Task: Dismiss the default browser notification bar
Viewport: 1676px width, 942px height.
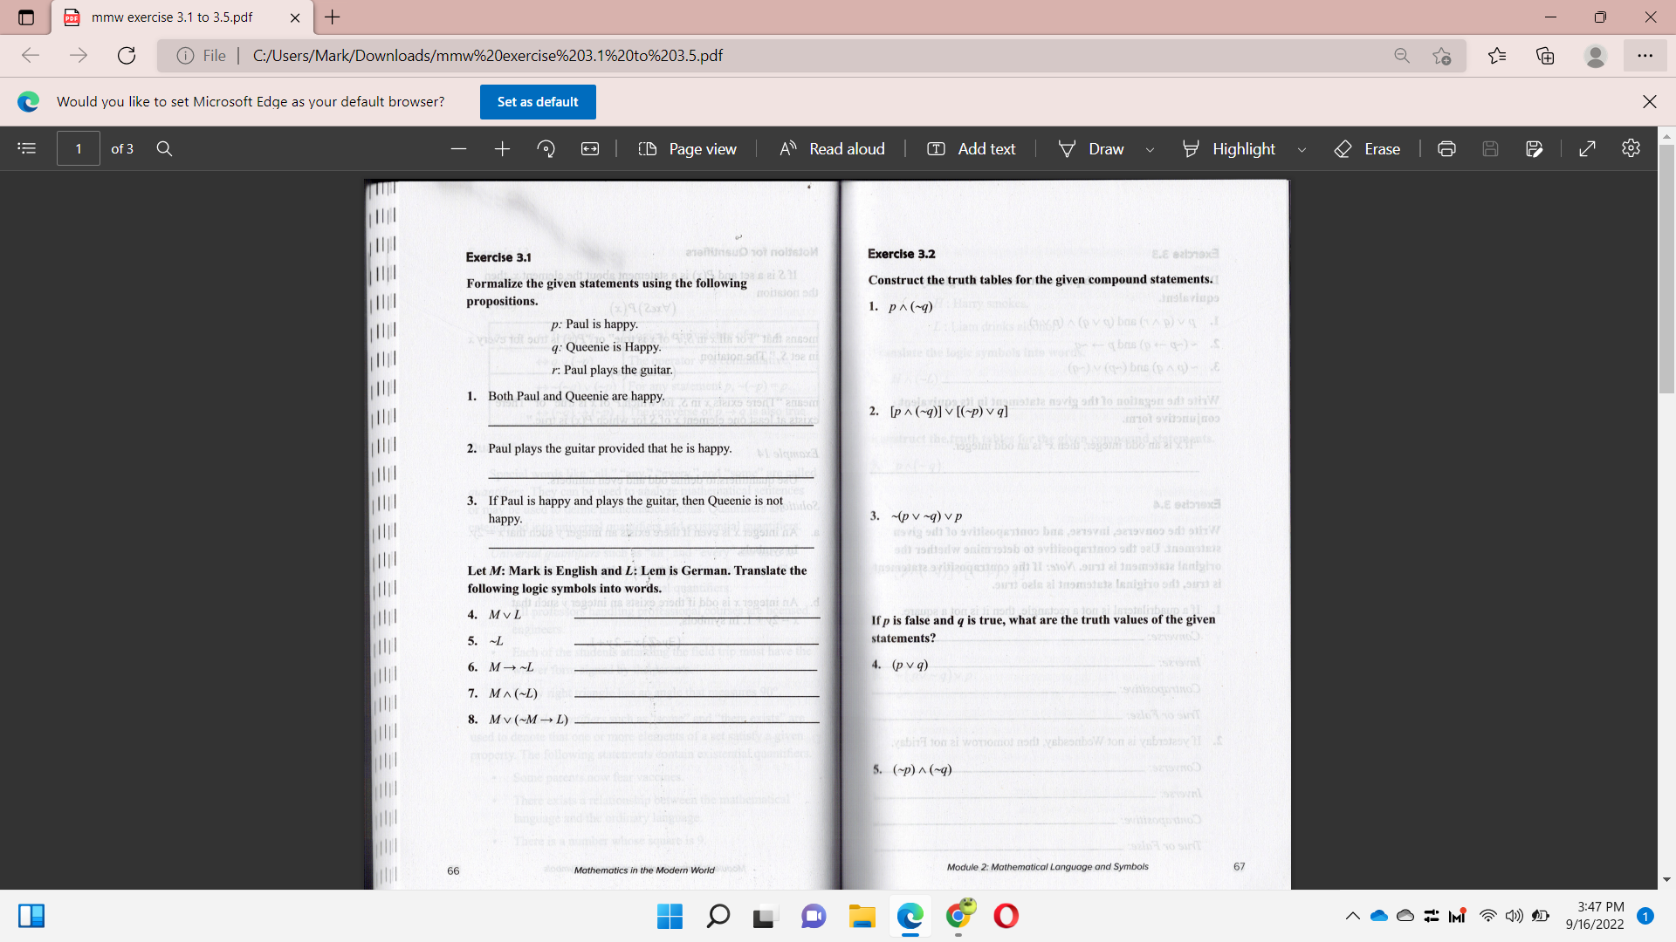Action: (1650, 102)
